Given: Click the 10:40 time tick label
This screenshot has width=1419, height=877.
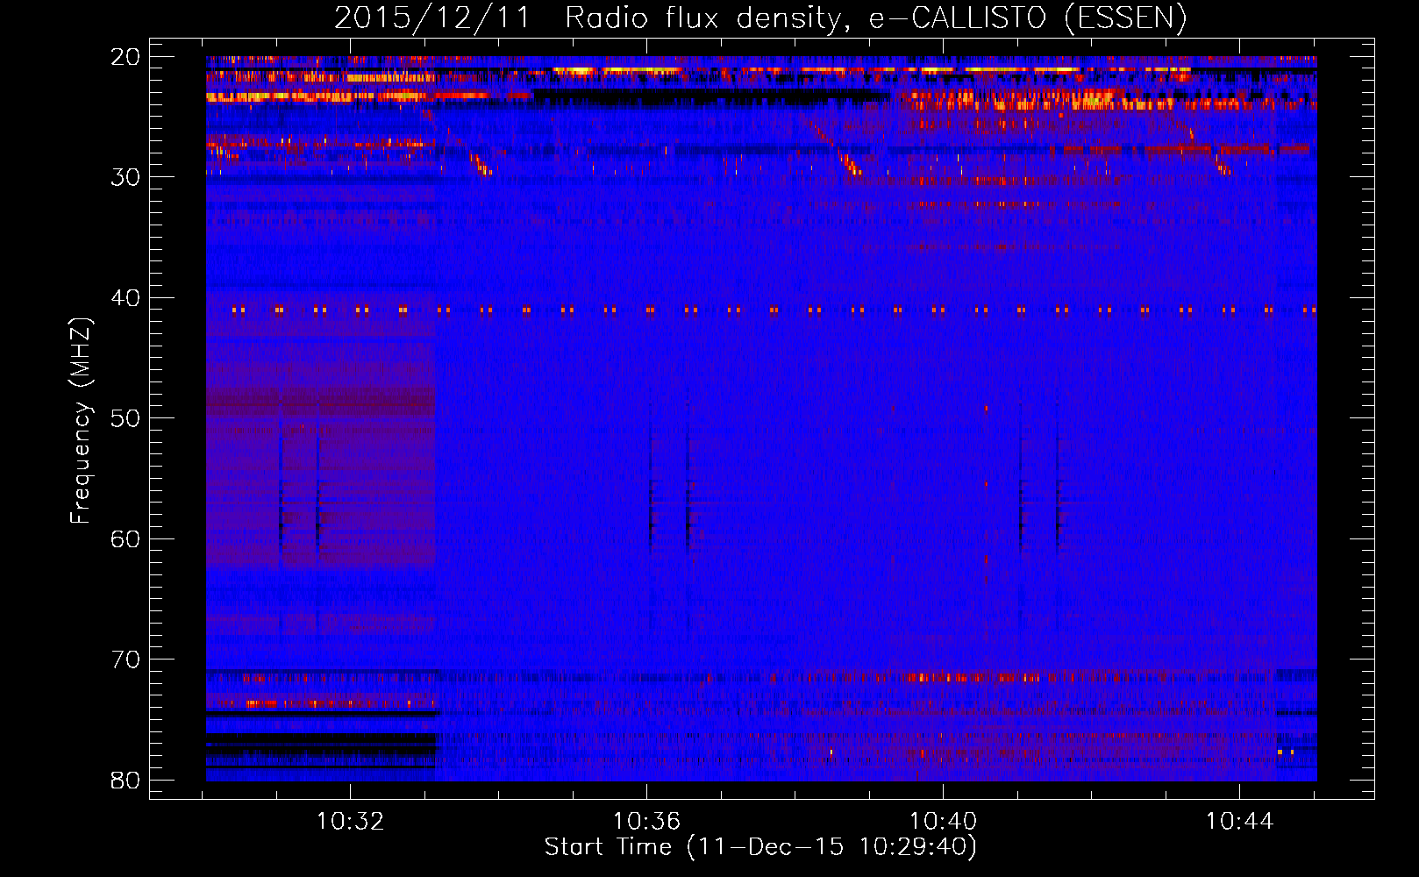Looking at the screenshot, I should click(943, 822).
